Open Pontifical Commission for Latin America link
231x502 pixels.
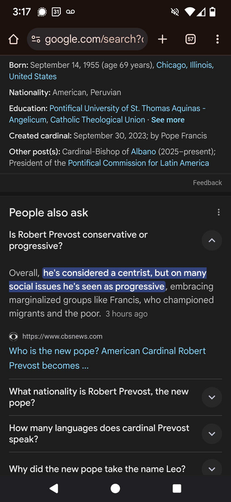point(138,163)
